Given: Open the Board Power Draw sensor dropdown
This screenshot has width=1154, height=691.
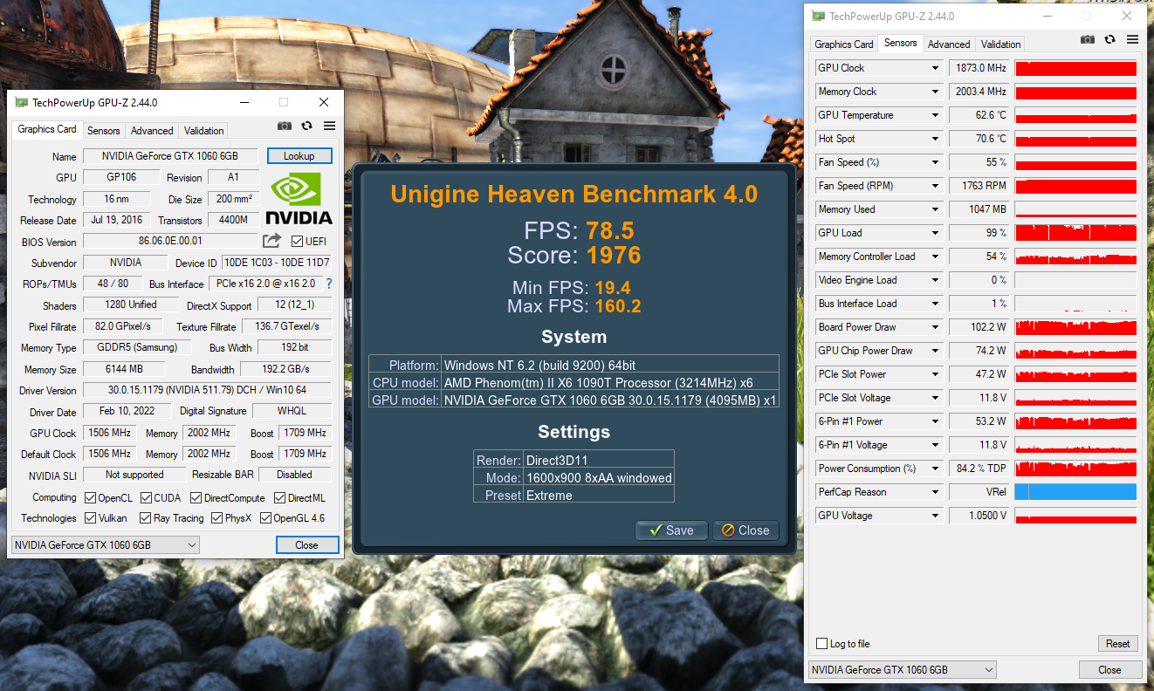Looking at the screenshot, I should coord(935,327).
